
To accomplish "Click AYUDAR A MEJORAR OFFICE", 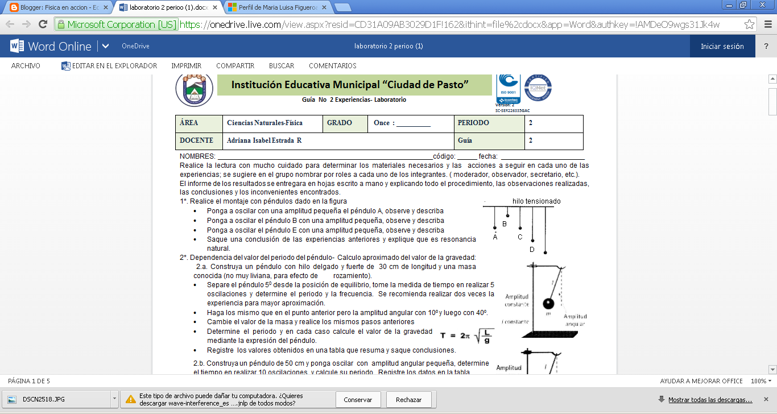I will [x=701, y=381].
